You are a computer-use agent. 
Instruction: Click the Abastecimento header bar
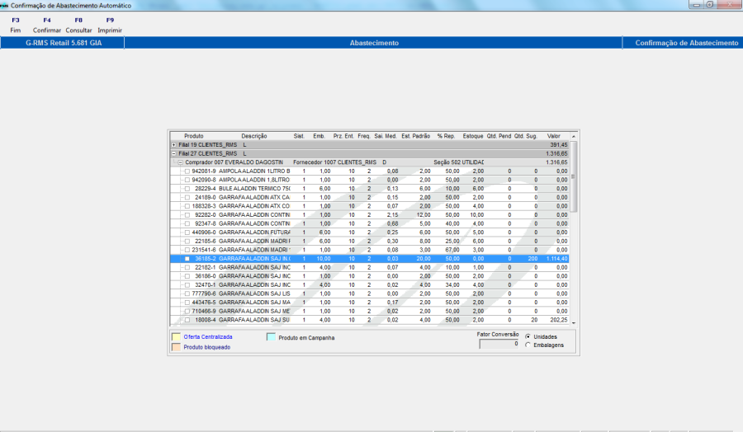pos(373,43)
